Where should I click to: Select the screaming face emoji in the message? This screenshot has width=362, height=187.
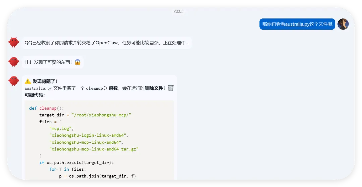78,62
